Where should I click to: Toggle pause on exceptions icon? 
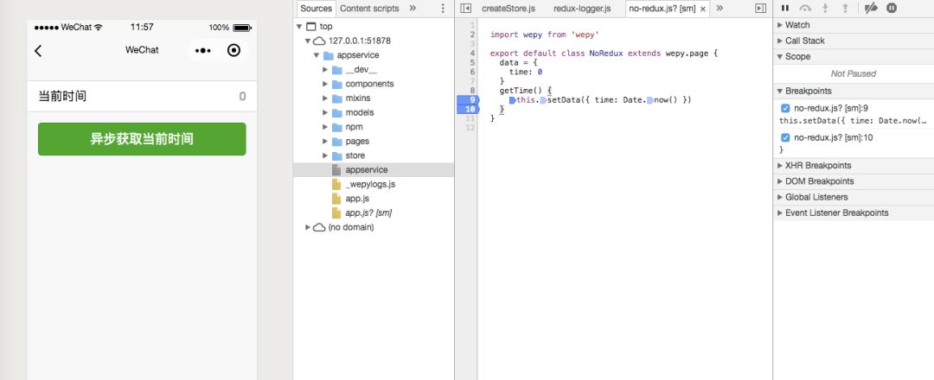tap(892, 9)
